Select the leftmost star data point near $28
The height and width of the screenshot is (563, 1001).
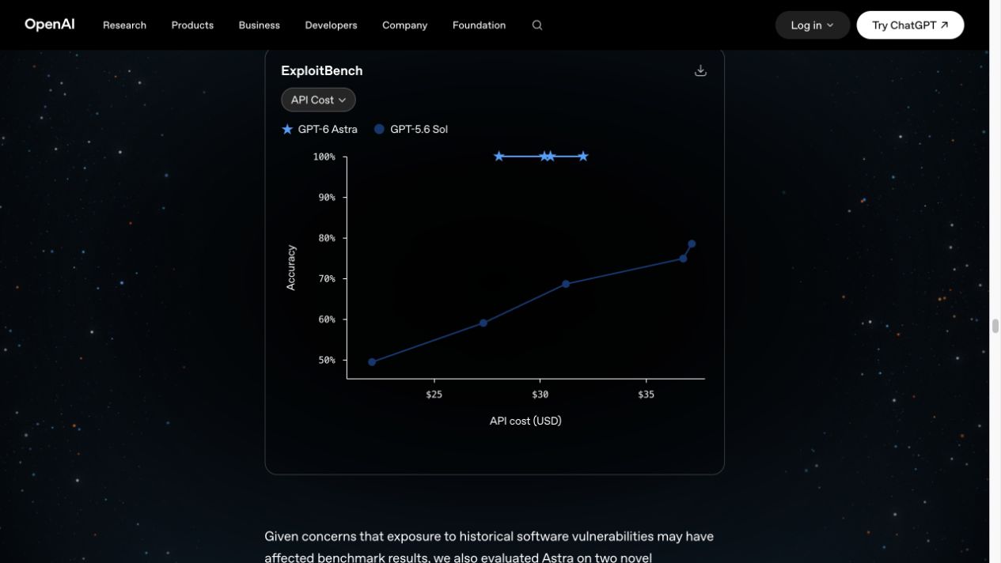point(499,157)
